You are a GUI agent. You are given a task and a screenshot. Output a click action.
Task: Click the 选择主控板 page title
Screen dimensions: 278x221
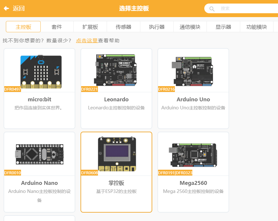pyautogui.click(x=134, y=8)
